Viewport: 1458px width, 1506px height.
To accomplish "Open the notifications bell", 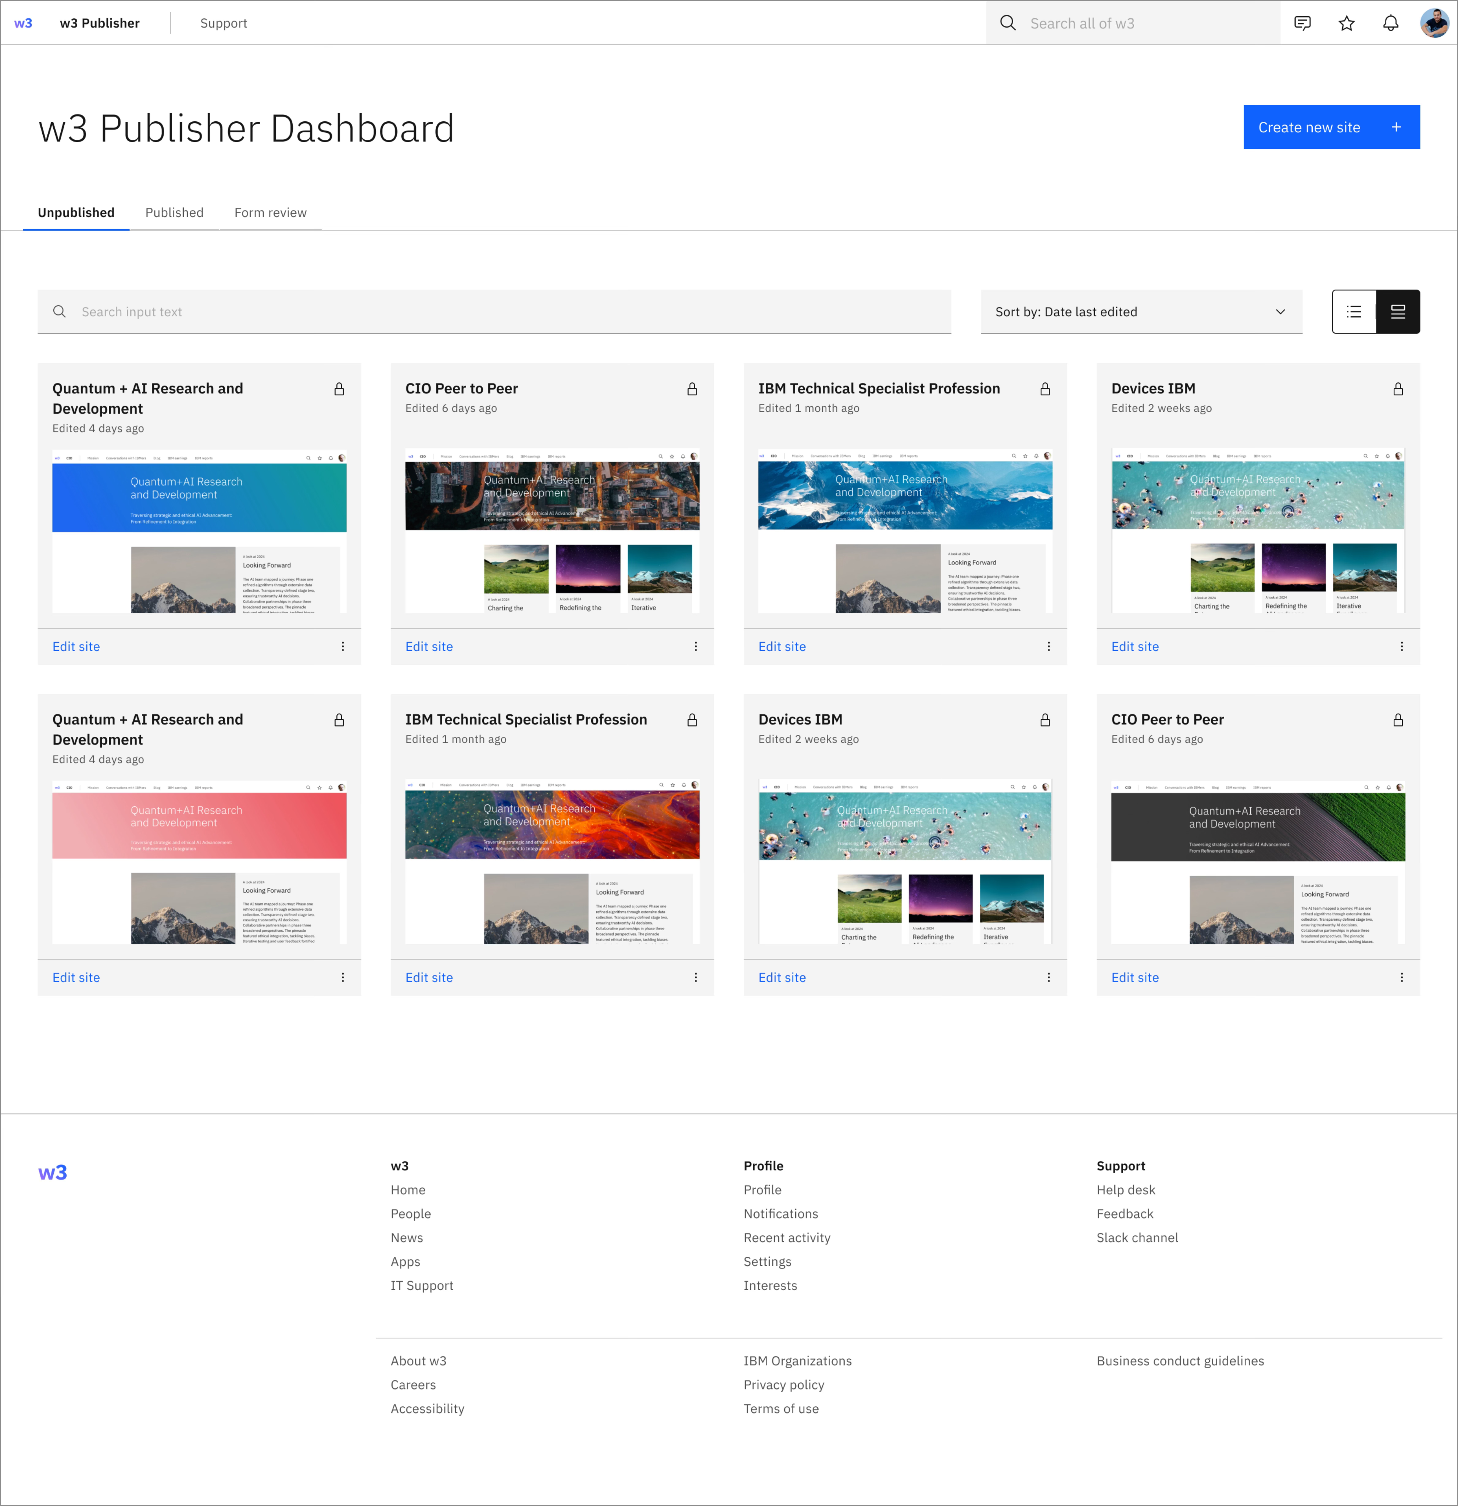I will (1391, 23).
